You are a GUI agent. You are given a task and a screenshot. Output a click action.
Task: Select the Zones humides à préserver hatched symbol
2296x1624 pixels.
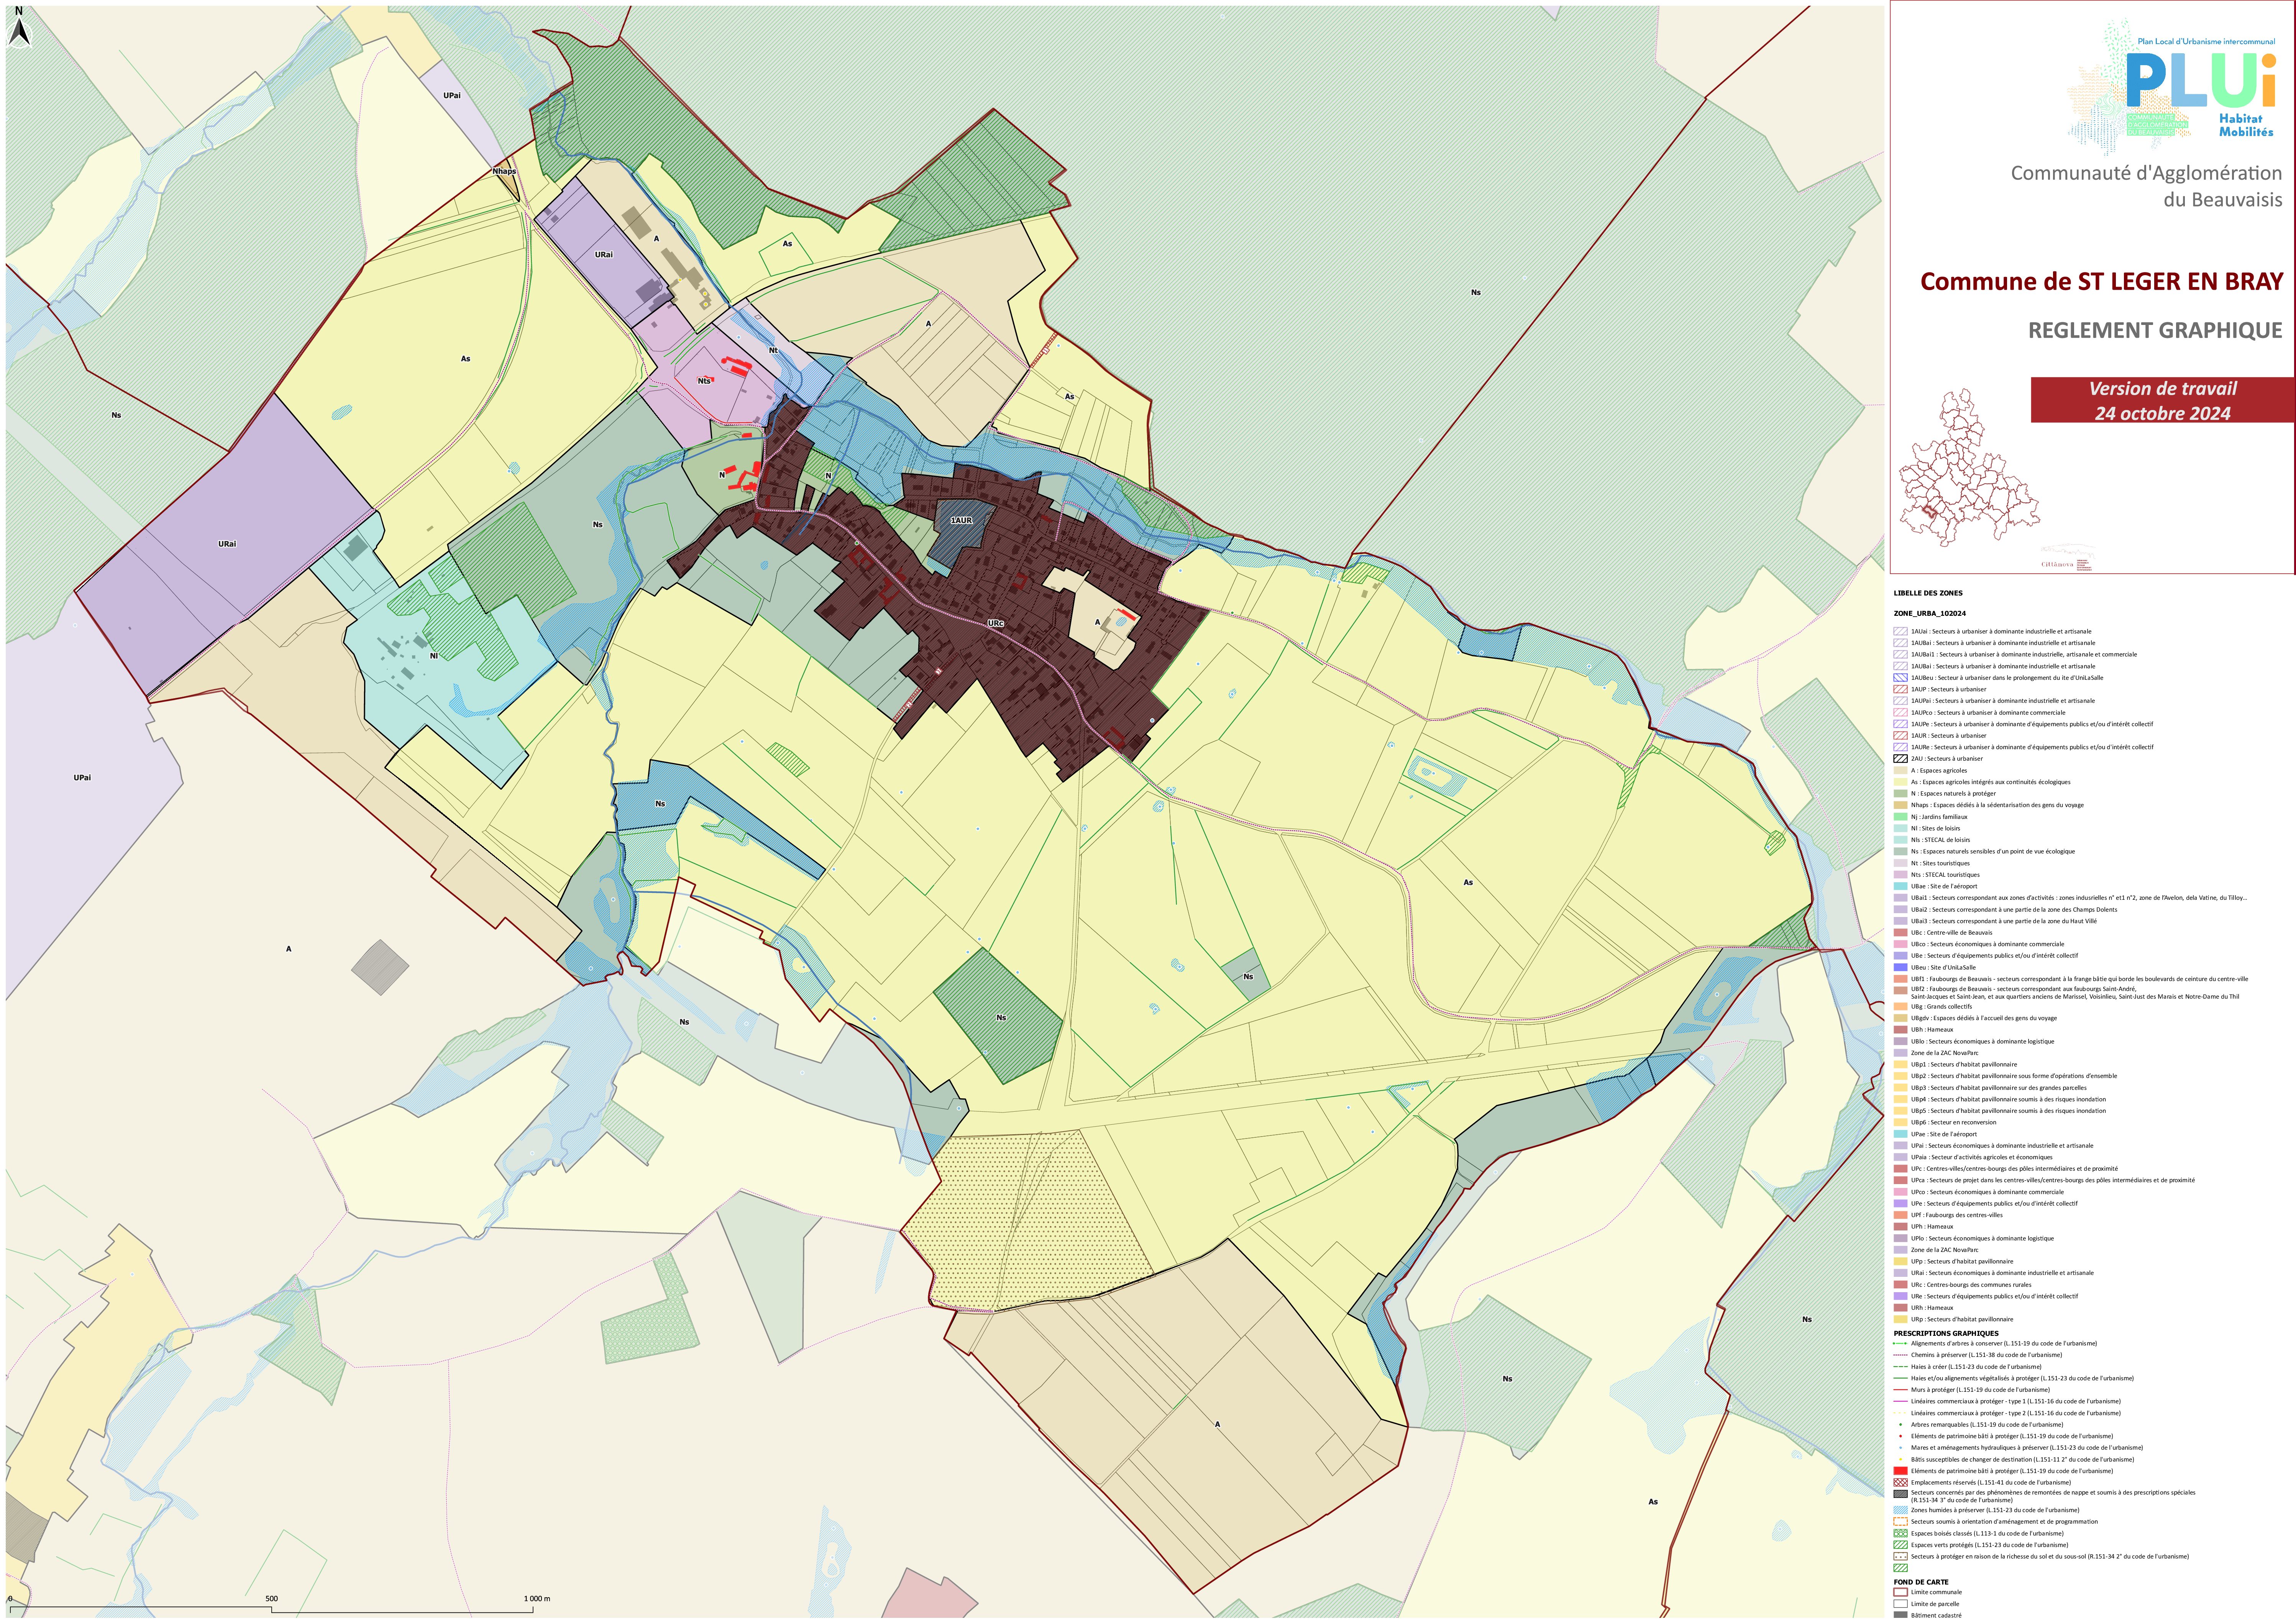pos(1901,1511)
